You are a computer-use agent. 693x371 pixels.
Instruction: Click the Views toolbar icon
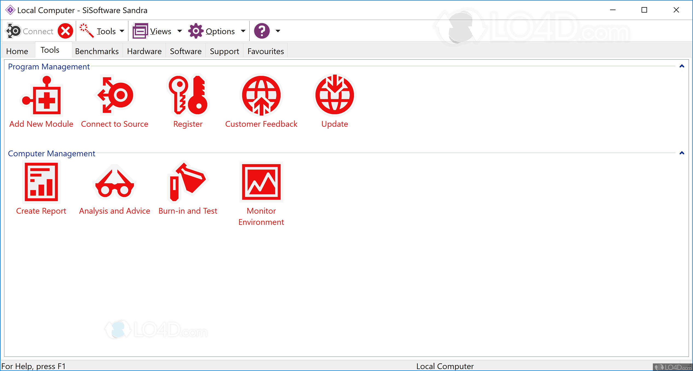click(x=140, y=31)
